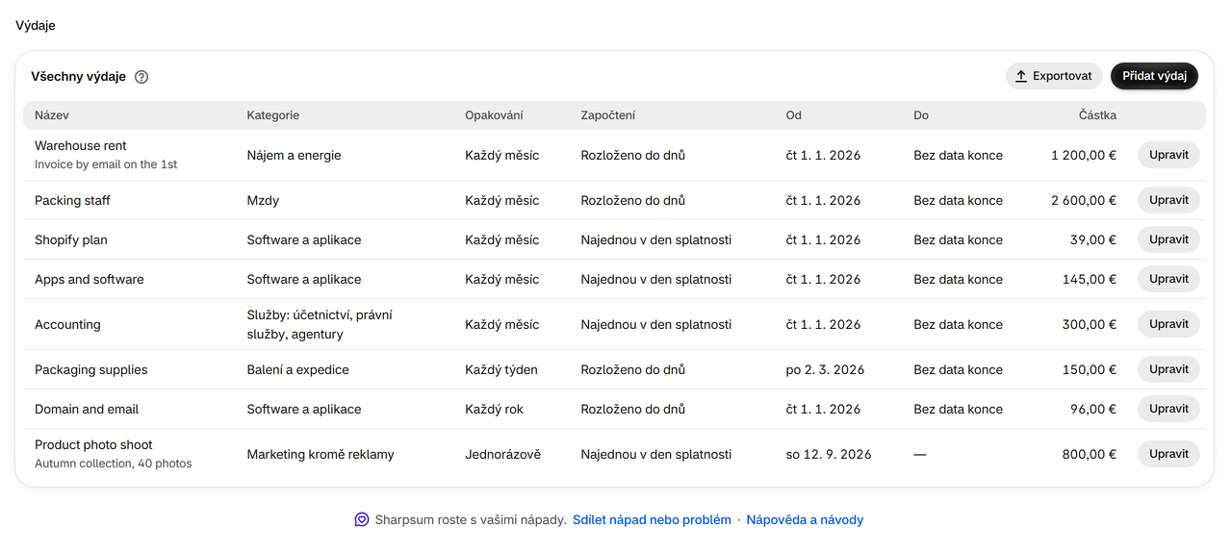Image resolution: width=1232 pixels, height=552 pixels.
Task: Click date 'po 2. 3. 2026'
Action: 825,369
